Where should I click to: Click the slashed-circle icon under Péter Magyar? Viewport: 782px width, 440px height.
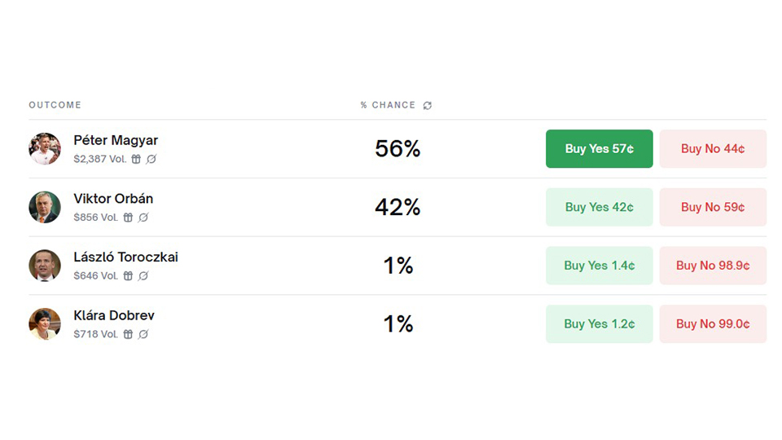[151, 159]
